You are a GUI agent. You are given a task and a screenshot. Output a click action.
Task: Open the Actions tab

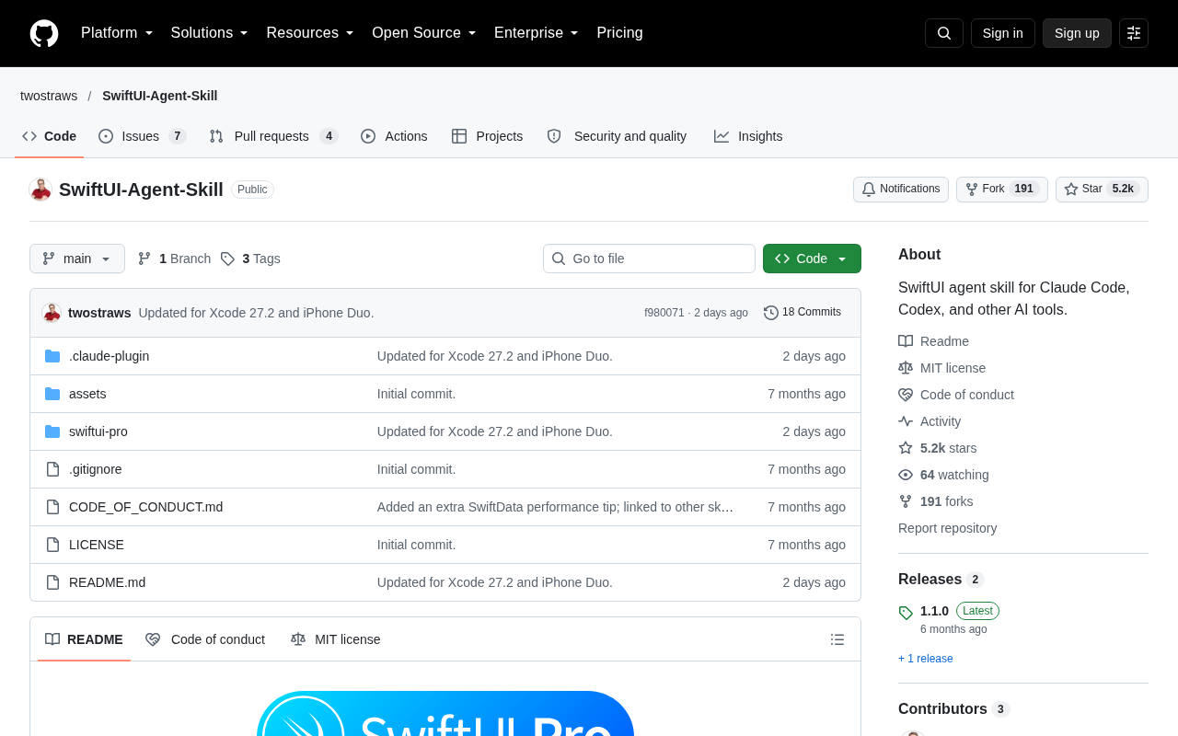click(x=394, y=136)
